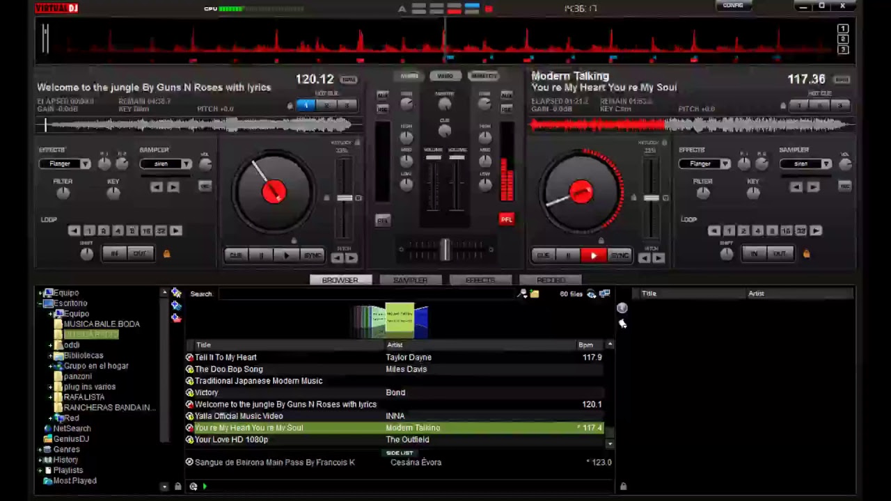Click the blue add virtual folder icon
Image resolution: width=891 pixels, height=501 pixels.
pos(176,305)
